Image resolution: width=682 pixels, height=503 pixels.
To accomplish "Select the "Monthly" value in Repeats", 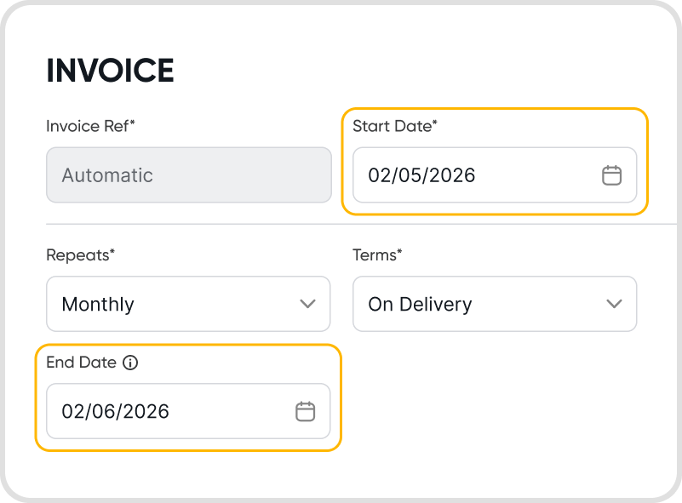I will tap(98, 304).
